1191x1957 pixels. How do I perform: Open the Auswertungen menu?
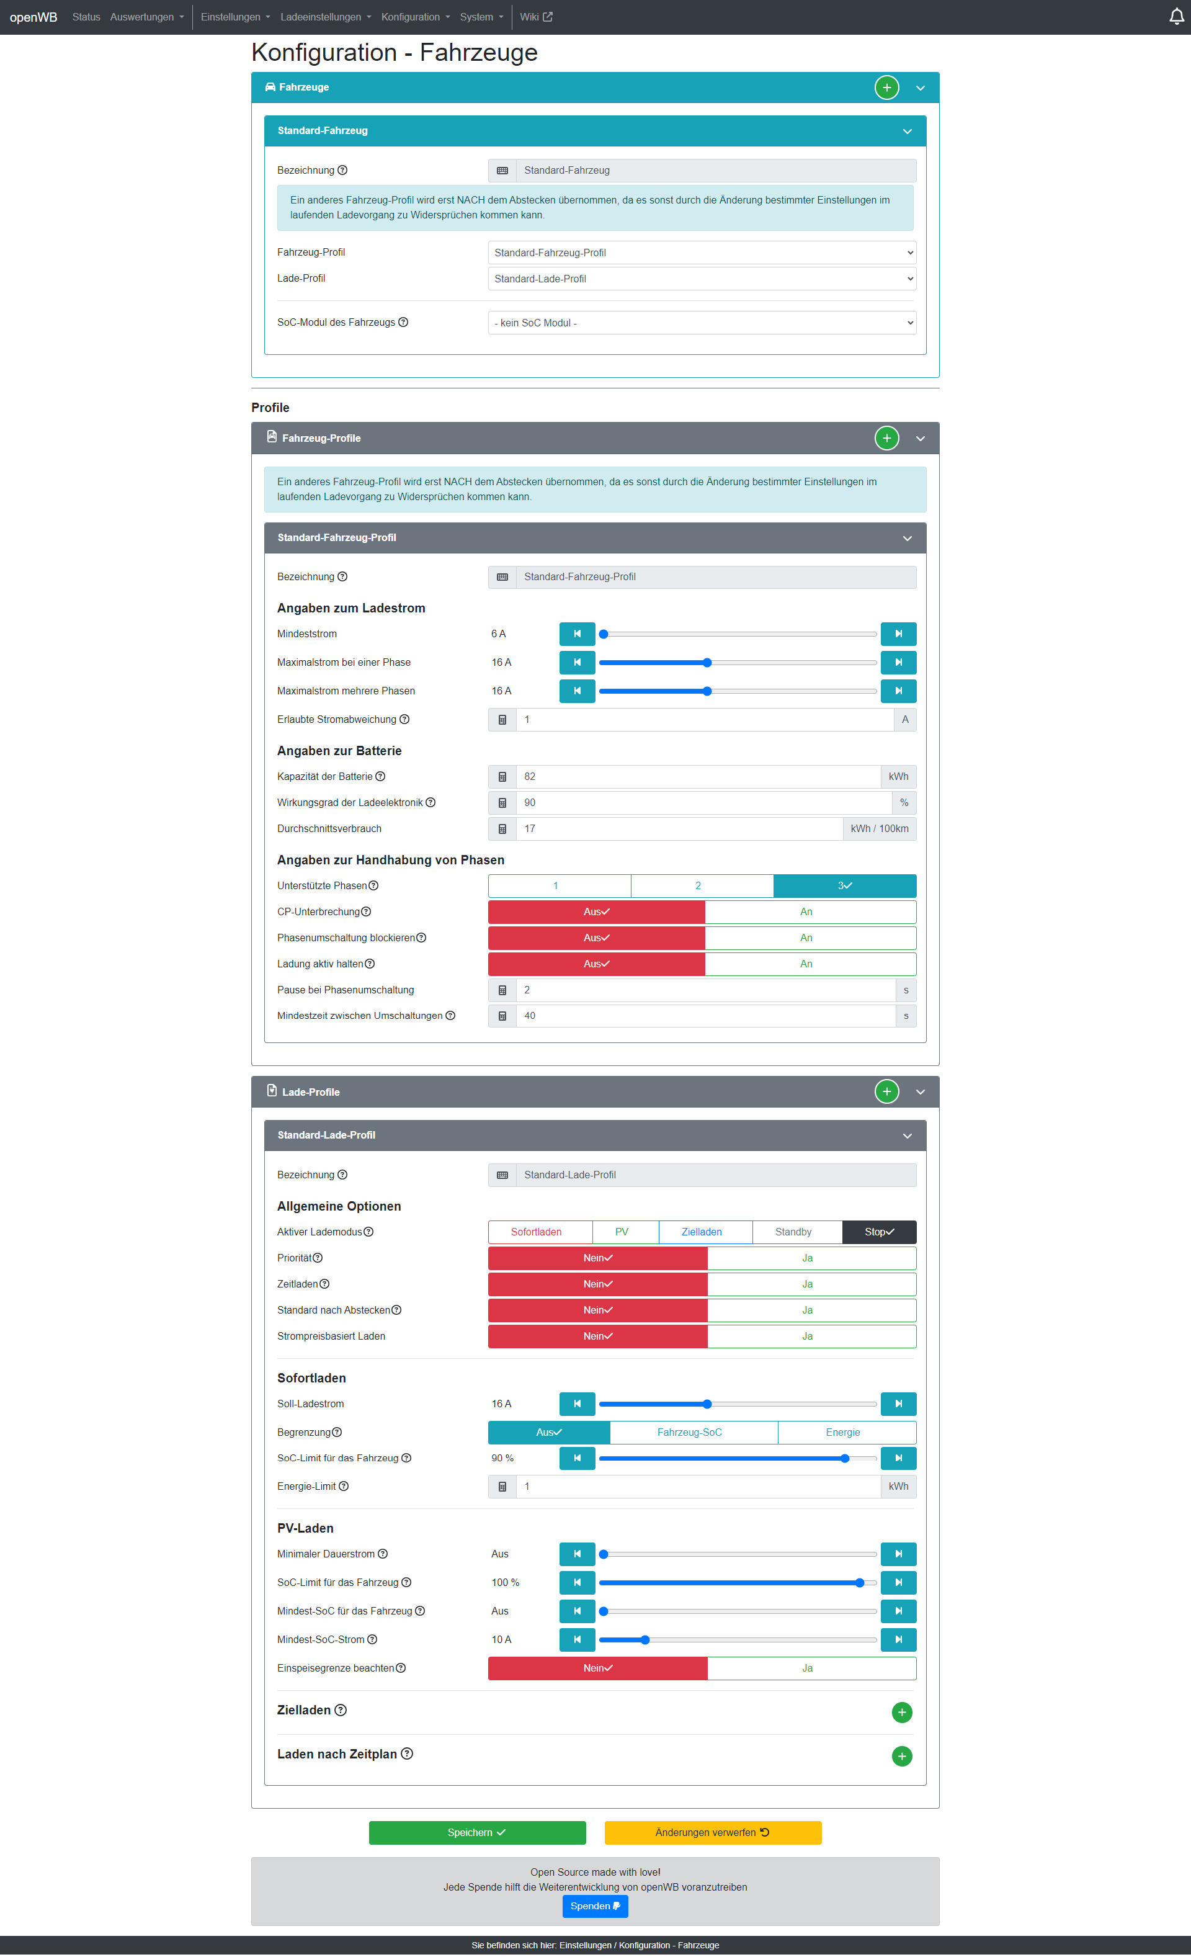click(x=146, y=17)
